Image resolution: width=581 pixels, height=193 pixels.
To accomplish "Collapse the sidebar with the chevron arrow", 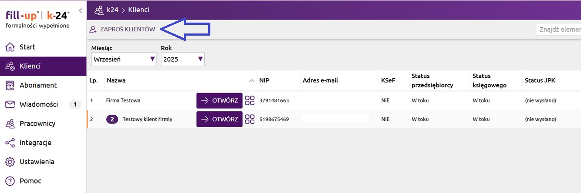I will 81,10.
